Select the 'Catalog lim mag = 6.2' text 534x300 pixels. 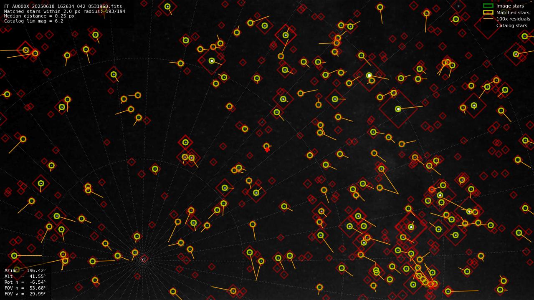(x=34, y=21)
